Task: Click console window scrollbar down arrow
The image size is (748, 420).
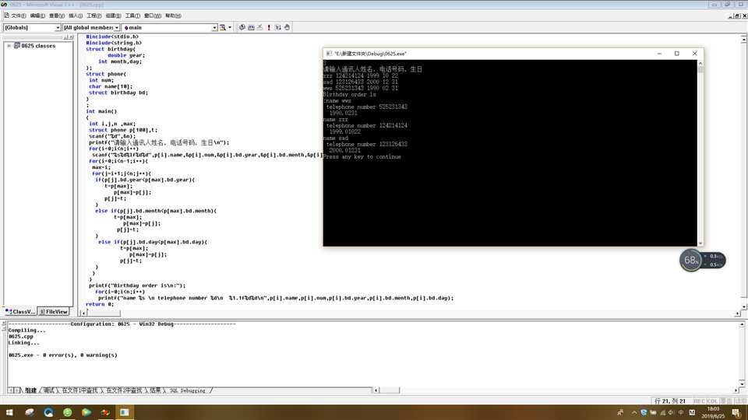Action: (700, 243)
